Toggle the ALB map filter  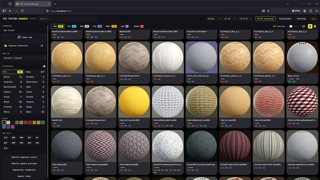(x=5, y=138)
